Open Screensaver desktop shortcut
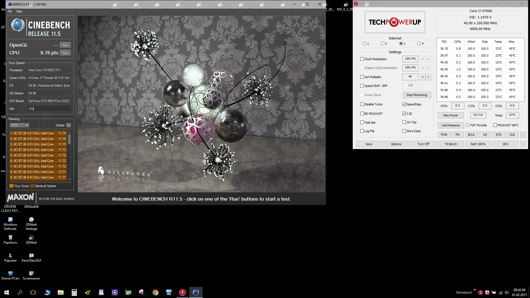 [x=31, y=275]
